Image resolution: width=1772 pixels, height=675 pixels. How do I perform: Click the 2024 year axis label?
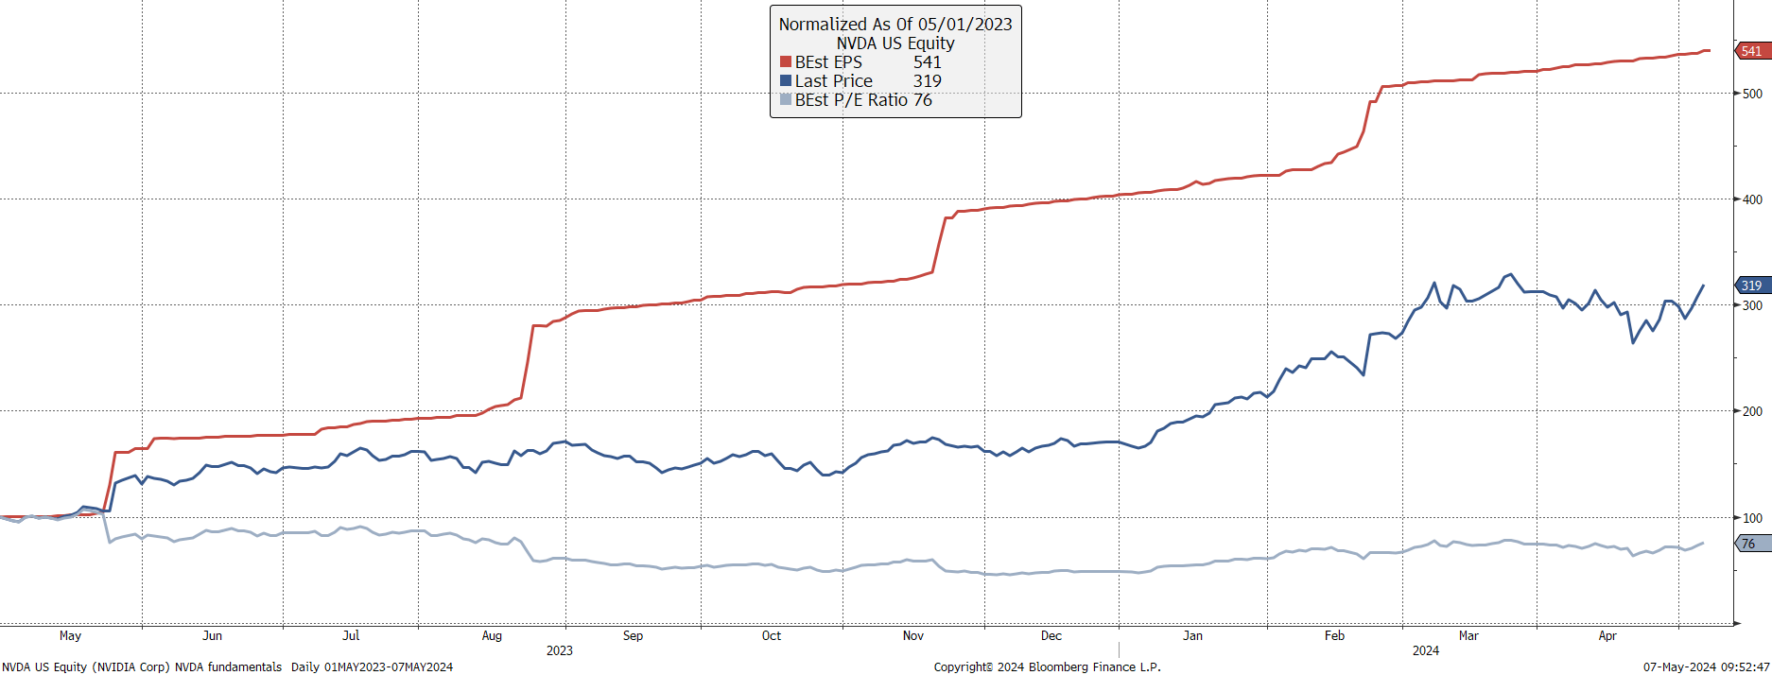point(1426,650)
